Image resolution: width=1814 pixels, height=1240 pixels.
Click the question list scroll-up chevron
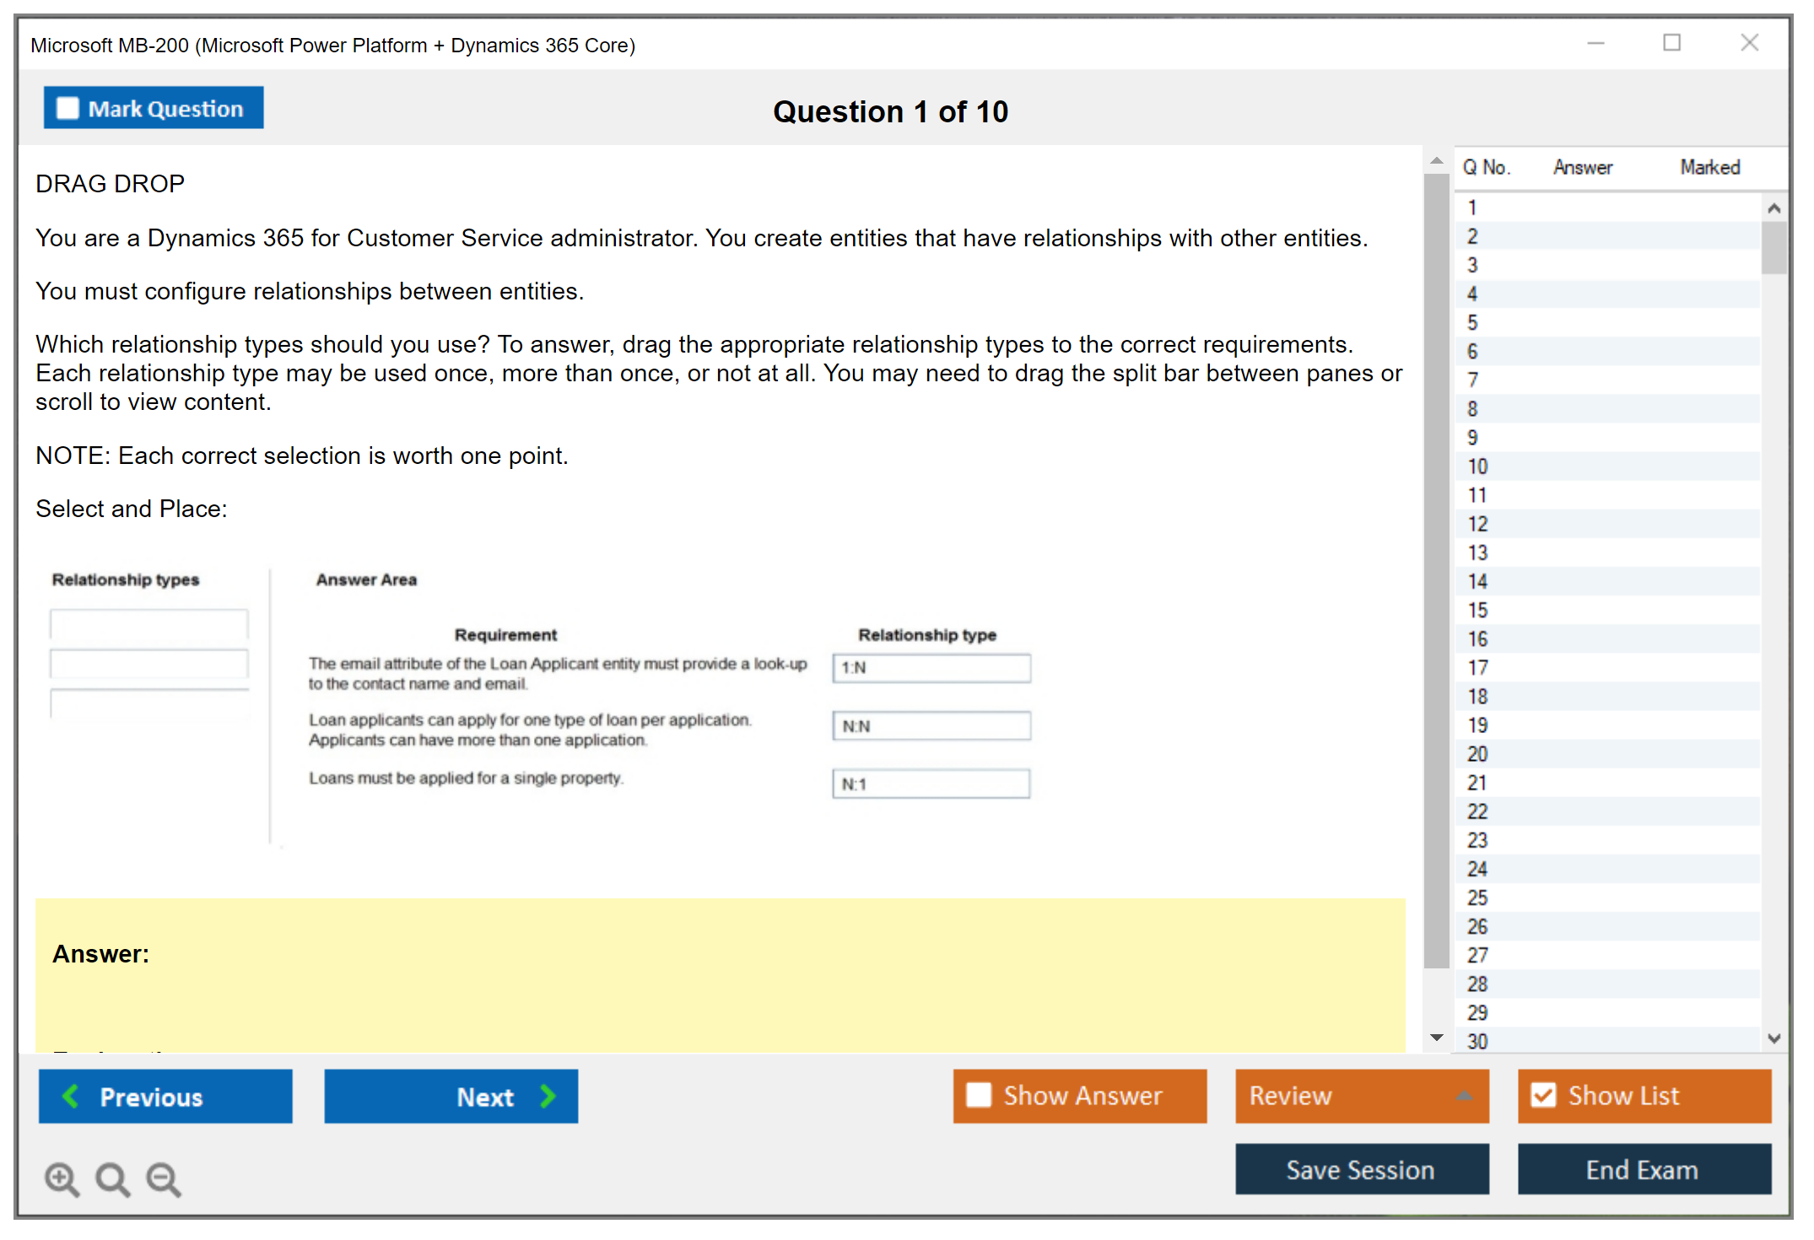point(1774,208)
